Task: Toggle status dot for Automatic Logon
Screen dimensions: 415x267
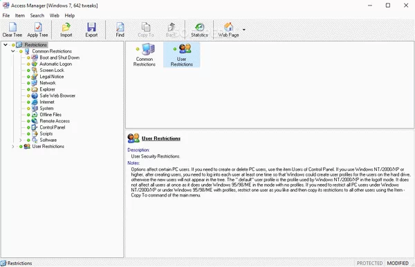Action: (28, 64)
